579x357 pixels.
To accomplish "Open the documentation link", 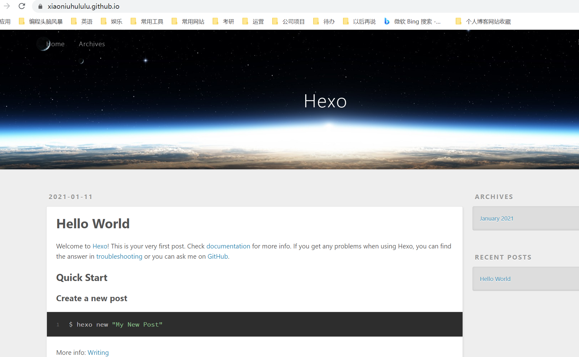I will tap(228, 246).
